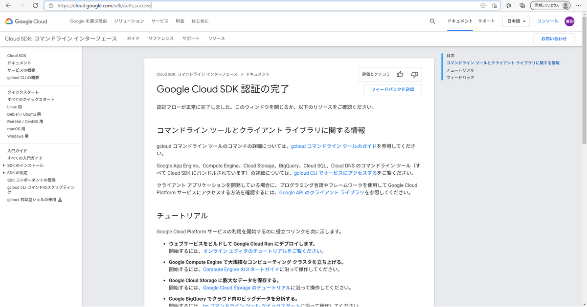Image resolution: width=587 pixels, height=307 pixels.
Task: Jump to コマンドライン ツール section in table of contents
Action: click(x=503, y=63)
